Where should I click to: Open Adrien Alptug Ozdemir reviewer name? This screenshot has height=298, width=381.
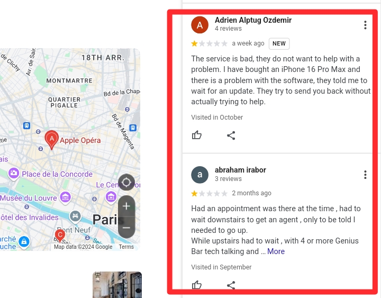coord(253,20)
